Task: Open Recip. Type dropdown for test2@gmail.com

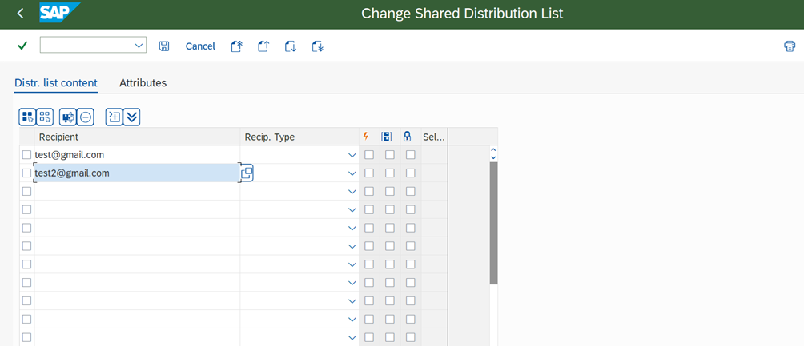Action: pos(352,173)
